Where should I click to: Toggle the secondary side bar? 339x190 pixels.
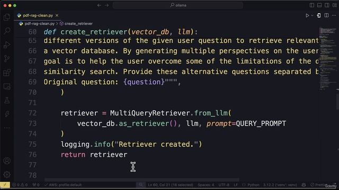pyautogui.click(x=327, y=5)
